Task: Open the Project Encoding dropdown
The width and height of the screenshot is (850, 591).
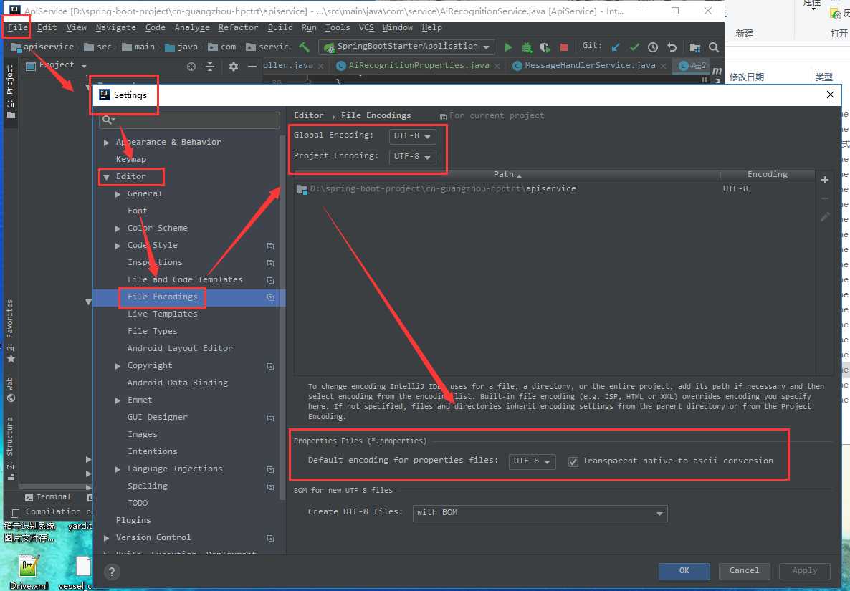Action: pyautogui.click(x=412, y=157)
